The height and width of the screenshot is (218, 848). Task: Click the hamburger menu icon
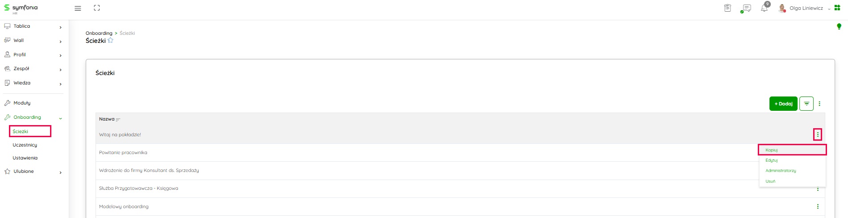[78, 8]
